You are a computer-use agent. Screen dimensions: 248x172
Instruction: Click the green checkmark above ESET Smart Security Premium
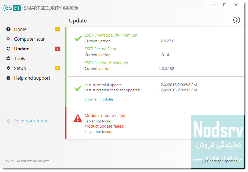click(78, 38)
